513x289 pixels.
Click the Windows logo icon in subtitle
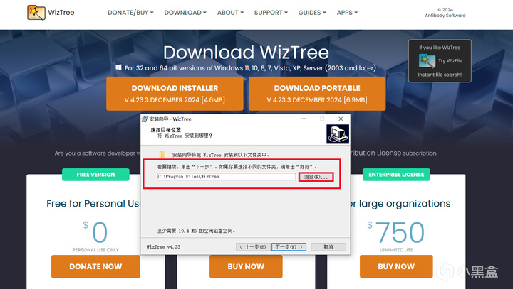click(x=118, y=67)
